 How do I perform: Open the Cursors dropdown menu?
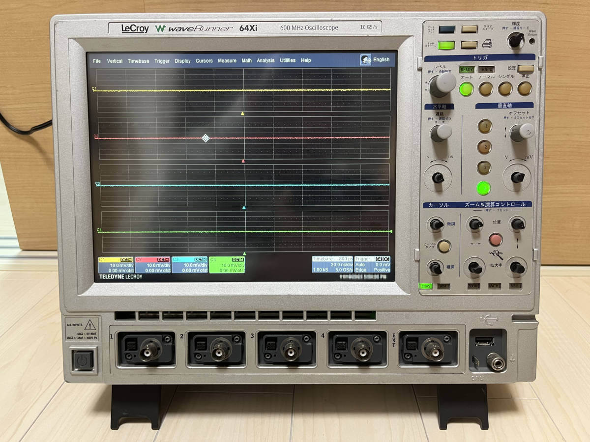[x=204, y=60]
